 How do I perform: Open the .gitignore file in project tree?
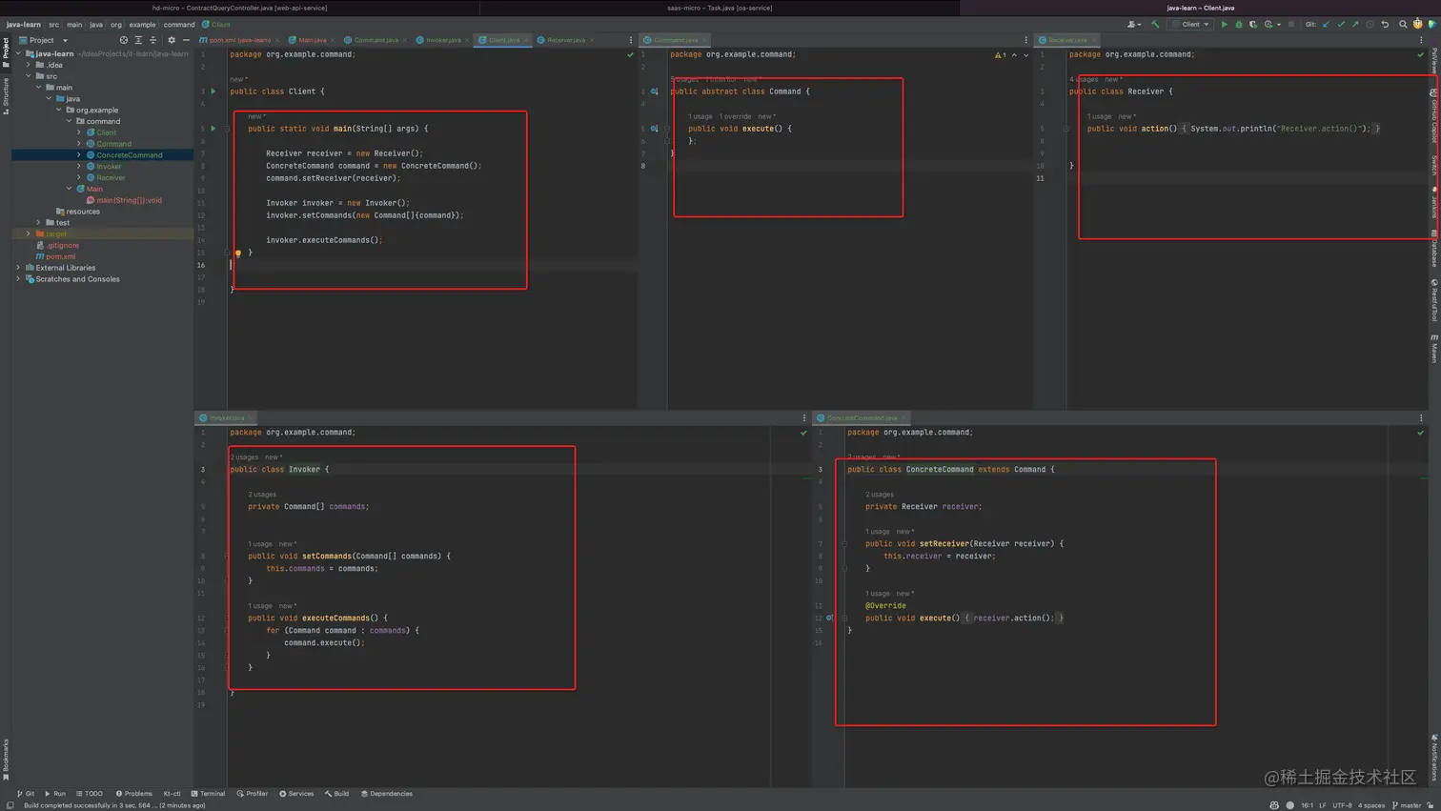pyautogui.click(x=63, y=245)
